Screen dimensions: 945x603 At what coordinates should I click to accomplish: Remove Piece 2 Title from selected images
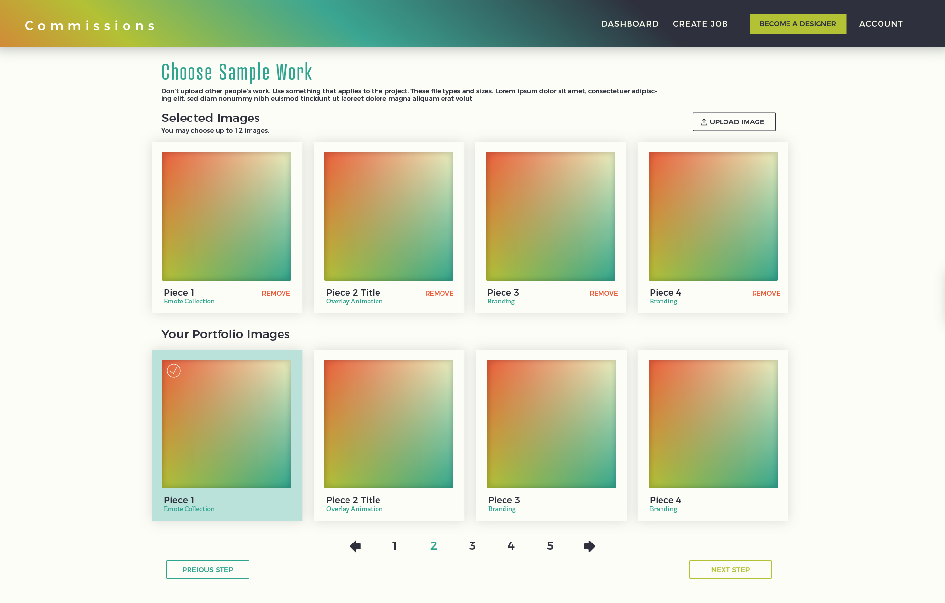439,293
